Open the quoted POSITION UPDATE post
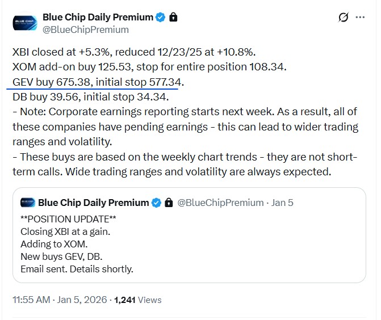Image resolution: width=381 pixels, height=320 pixels. [x=189, y=244]
